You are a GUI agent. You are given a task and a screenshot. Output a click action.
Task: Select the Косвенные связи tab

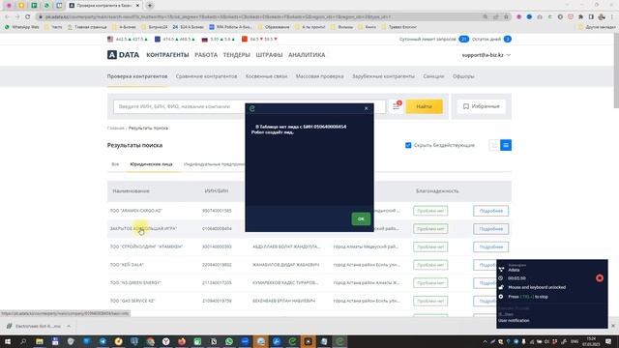(x=267, y=76)
